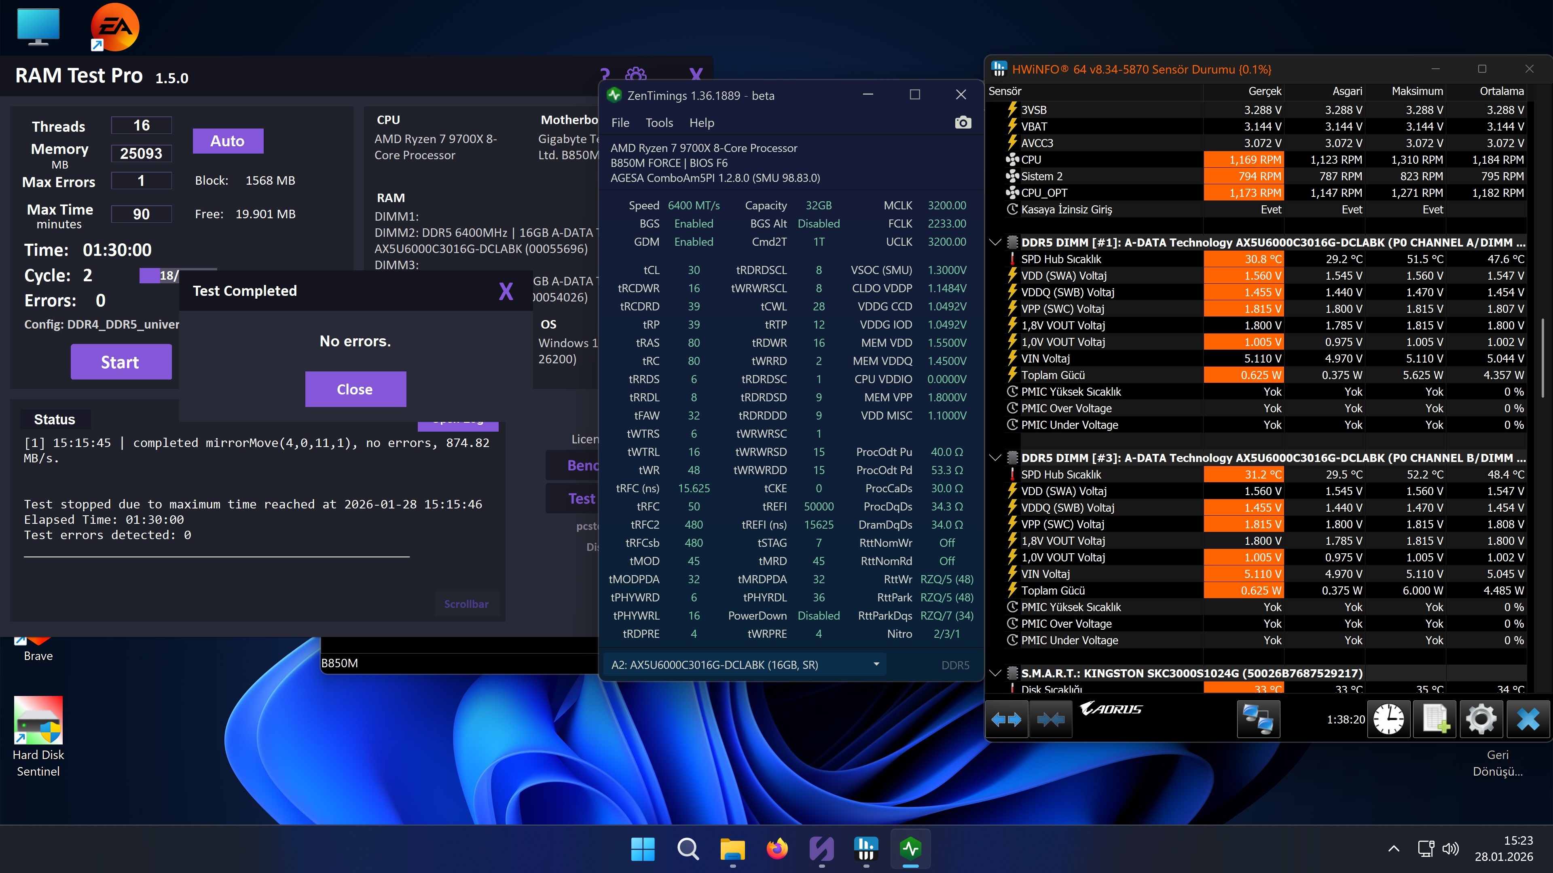Image resolution: width=1553 pixels, height=873 pixels.
Task: Start HWiNFO logging with file-plus icon
Action: point(1435,719)
